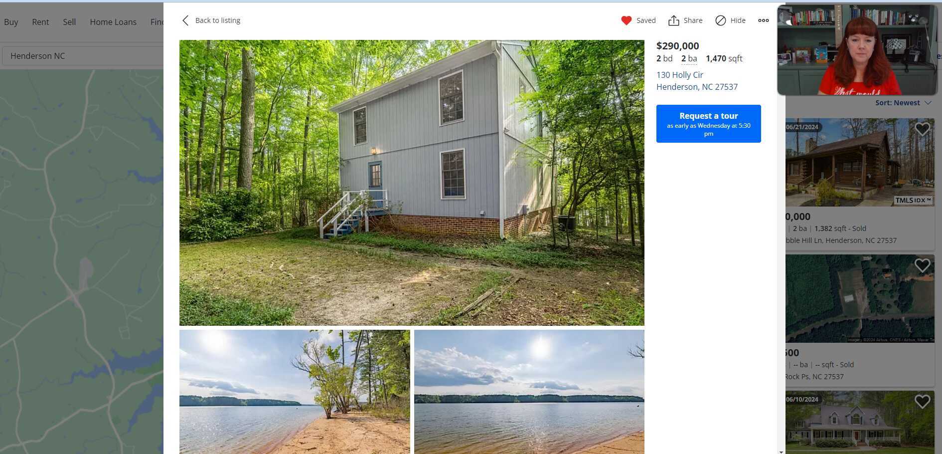Open the Rent menu item
This screenshot has width=942, height=454.
pyautogui.click(x=40, y=22)
